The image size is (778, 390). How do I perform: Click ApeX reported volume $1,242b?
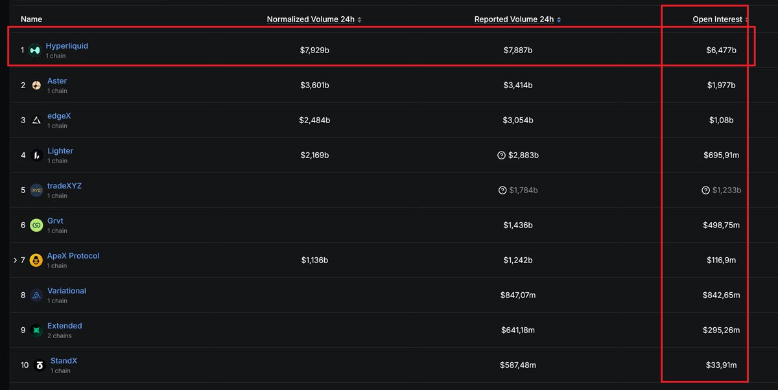click(518, 260)
